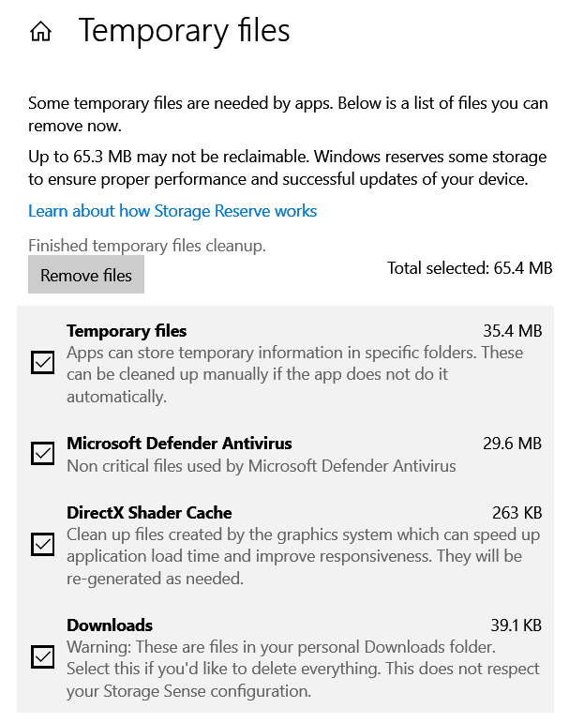
Task: Click the 35.4 MB size value
Action: point(512,331)
